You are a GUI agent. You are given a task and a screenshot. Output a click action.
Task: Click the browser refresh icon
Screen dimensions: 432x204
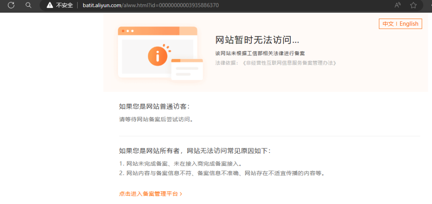(x=11, y=5)
